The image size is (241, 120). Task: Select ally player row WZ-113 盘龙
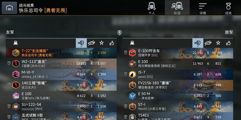(x=61, y=64)
